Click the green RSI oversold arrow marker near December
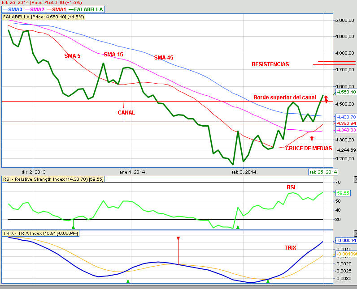Viewport: 357px width, 289px height. click(x=73, y=227)
